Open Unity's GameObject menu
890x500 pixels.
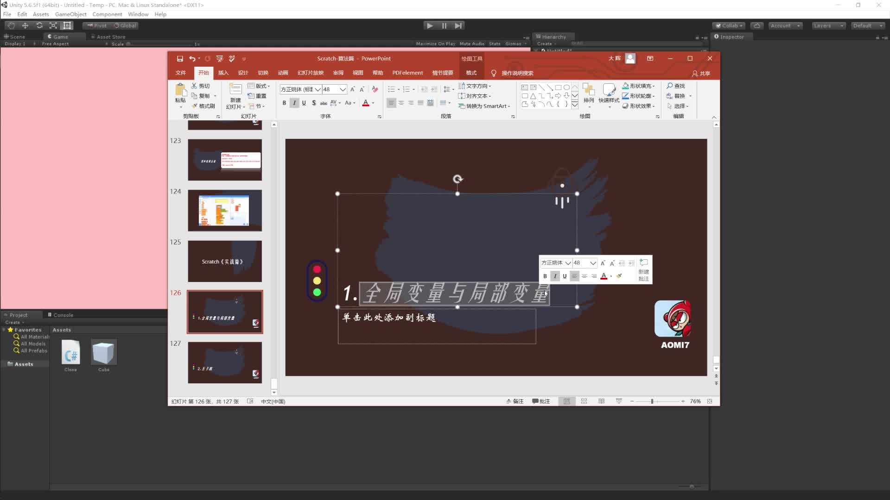70,14
